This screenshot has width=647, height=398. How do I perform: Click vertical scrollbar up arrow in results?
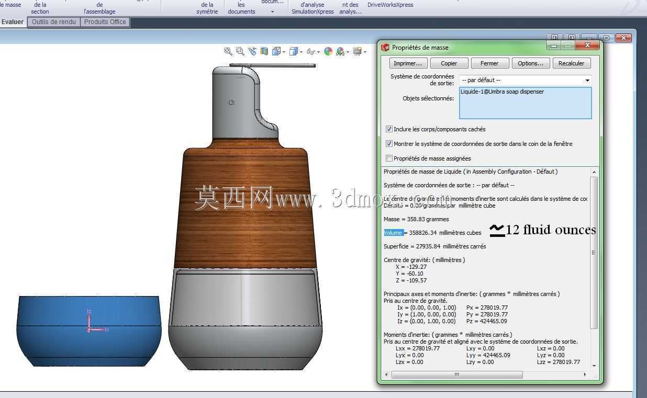pos(594,172)
